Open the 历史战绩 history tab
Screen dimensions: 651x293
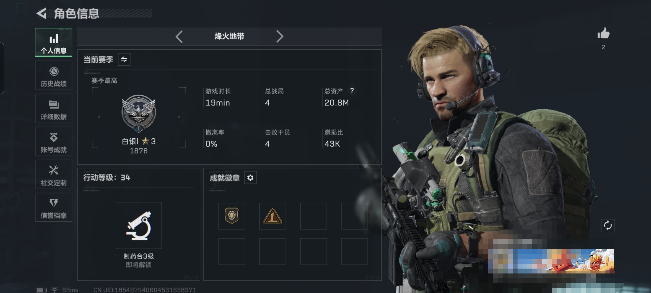54,75
